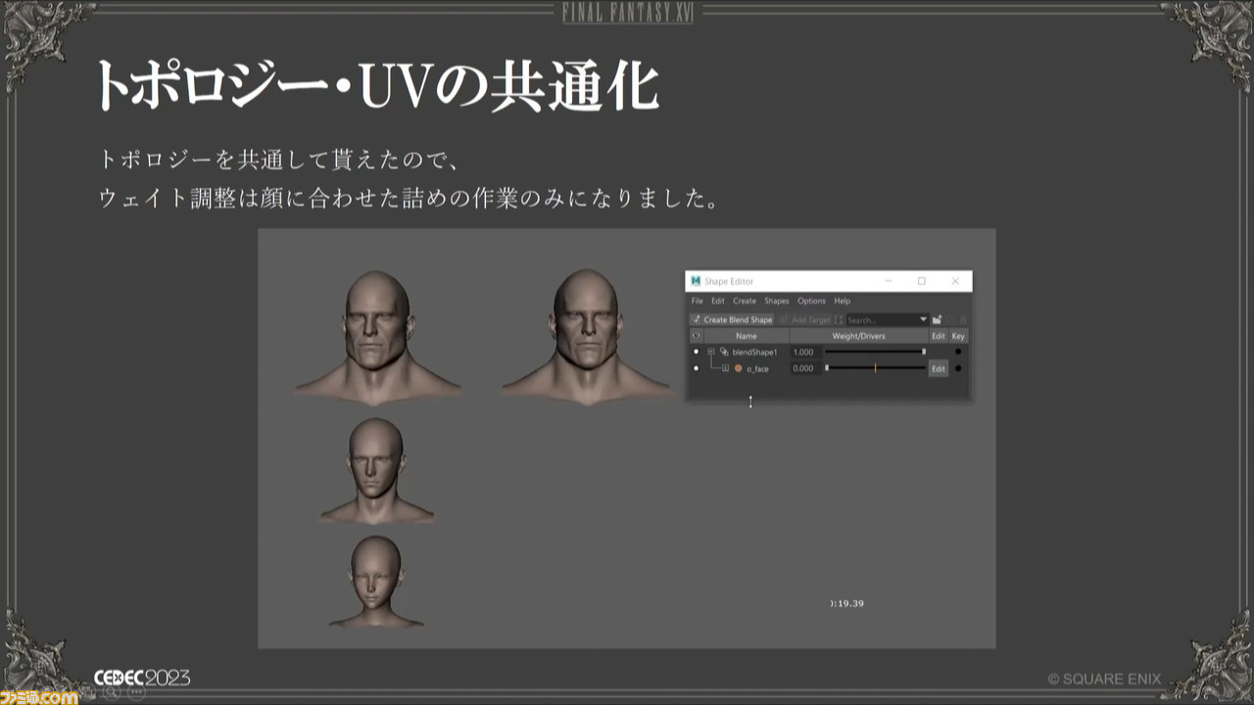1254x705 pixels.
Task: Minimize the Shape Editor window
Action: pyautogui.click(x=889, y=281)
